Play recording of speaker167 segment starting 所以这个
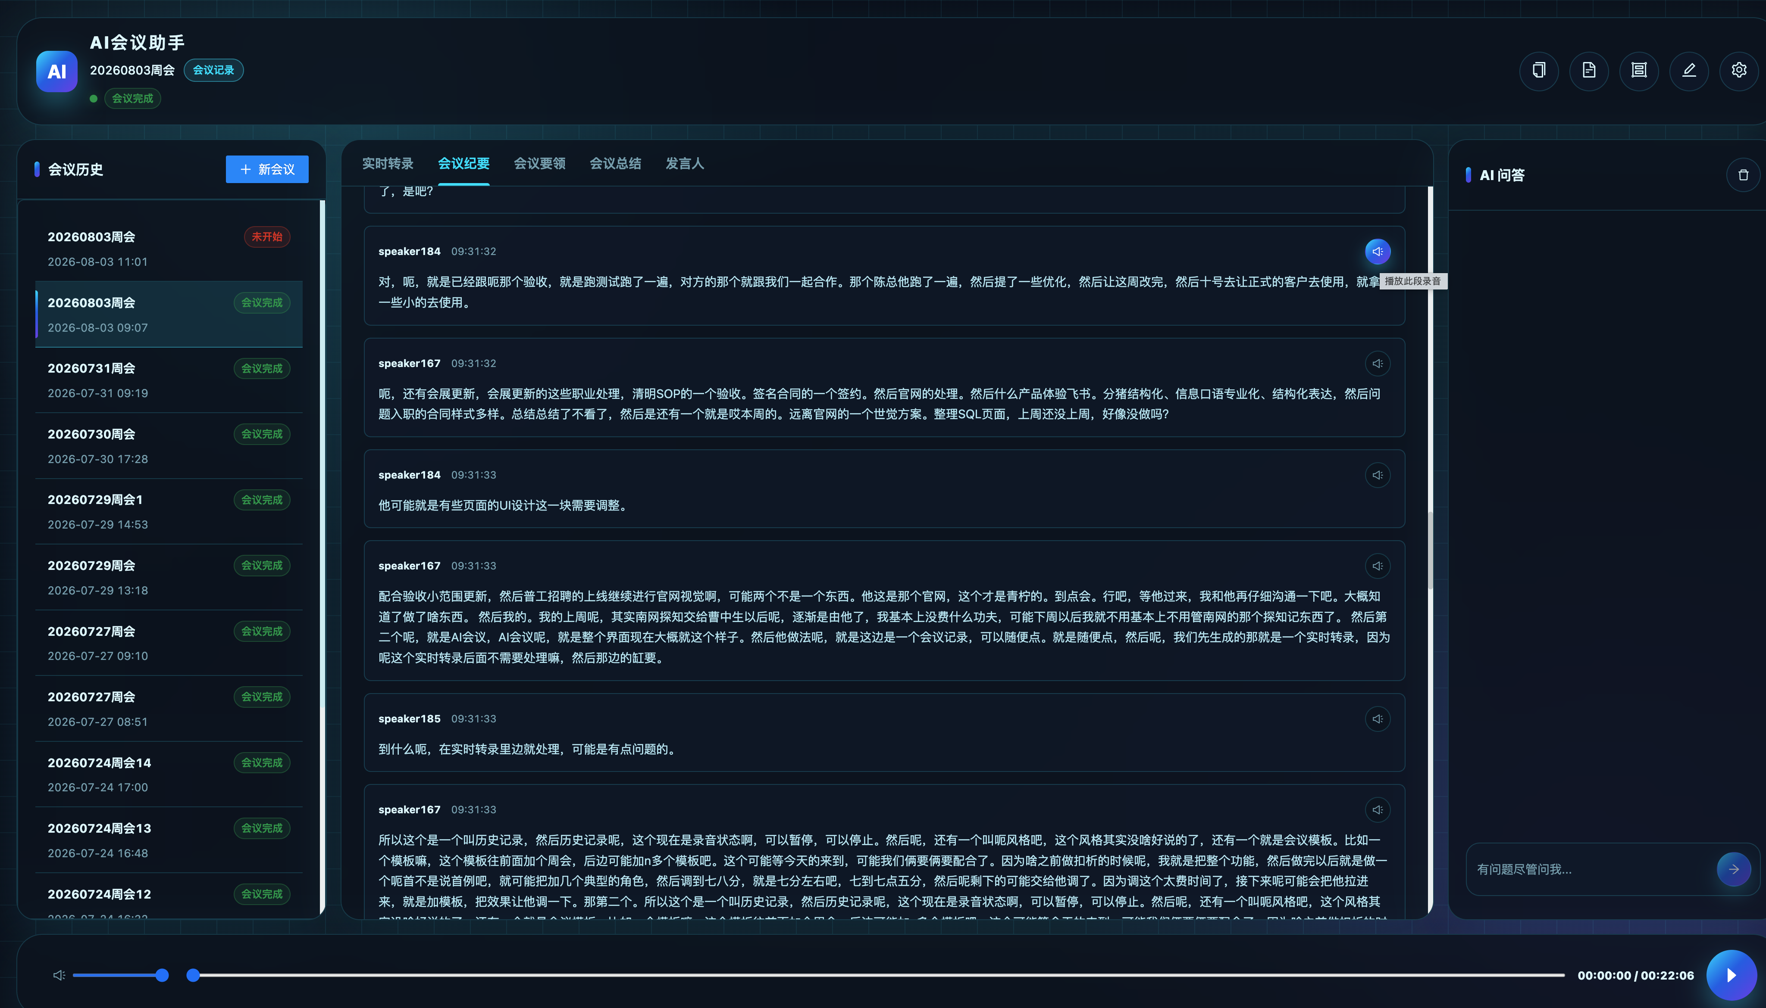Viewport: 1766px width, 1008px height. pyautogui.click(x=1378, y=809)
